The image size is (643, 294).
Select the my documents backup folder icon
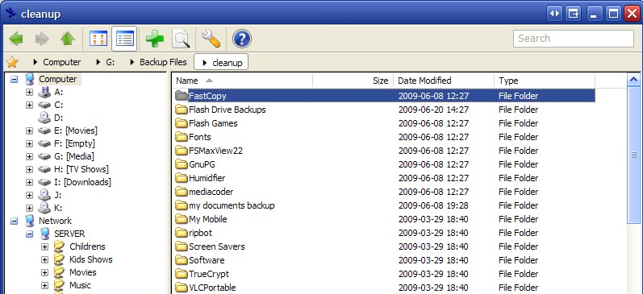coord(182,205)
